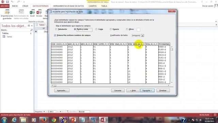
Task: Click the Redo arrow in quick access toolbar
Action: pyautogui.click(x=18, y=2)
